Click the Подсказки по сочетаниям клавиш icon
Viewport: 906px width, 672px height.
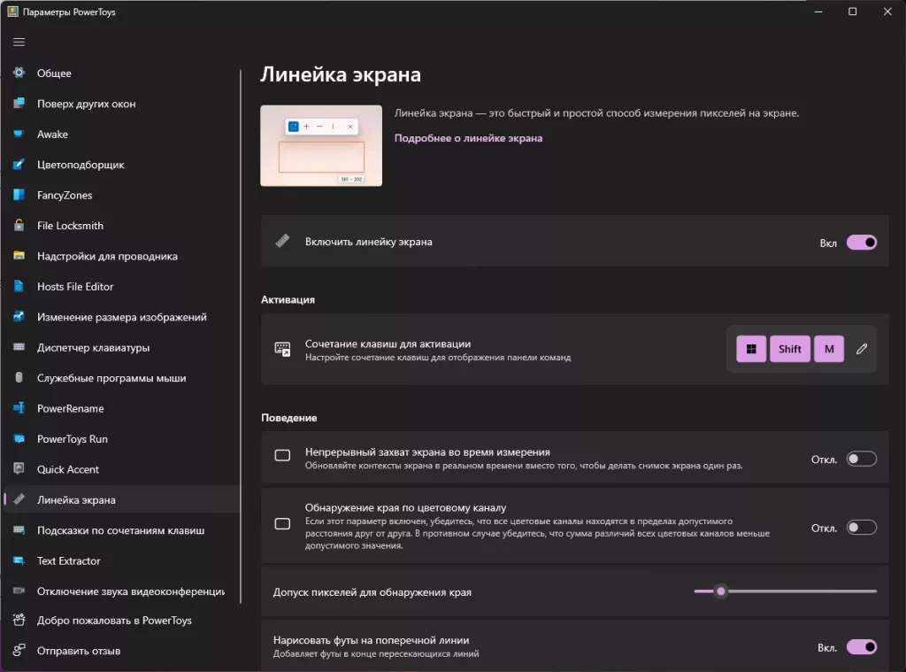point(19,530)
